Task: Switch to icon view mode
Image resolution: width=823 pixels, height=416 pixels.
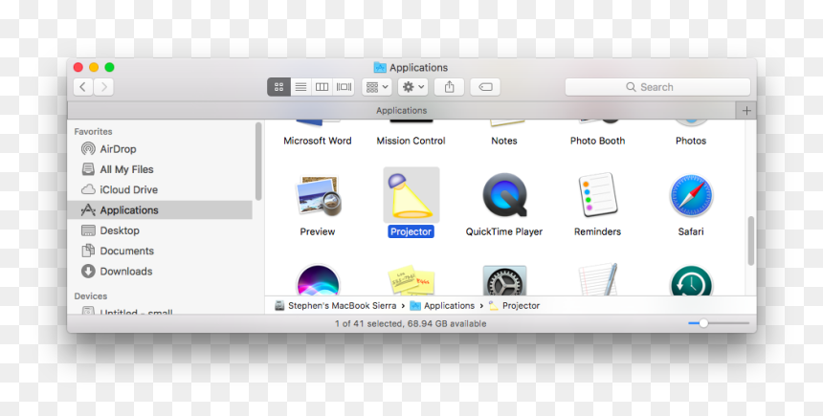Action: pyautogui.click(x=278, y=87)
